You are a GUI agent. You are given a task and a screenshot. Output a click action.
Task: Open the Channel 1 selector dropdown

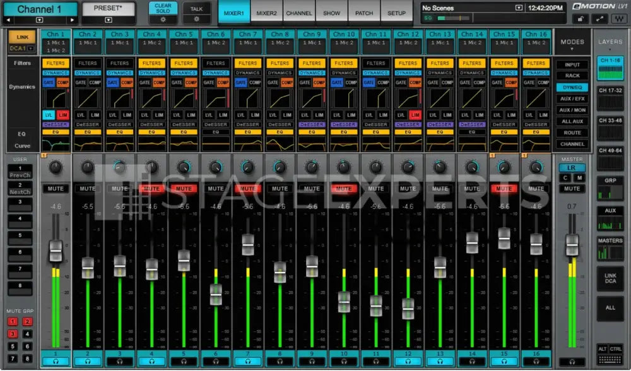click(39, 20)
